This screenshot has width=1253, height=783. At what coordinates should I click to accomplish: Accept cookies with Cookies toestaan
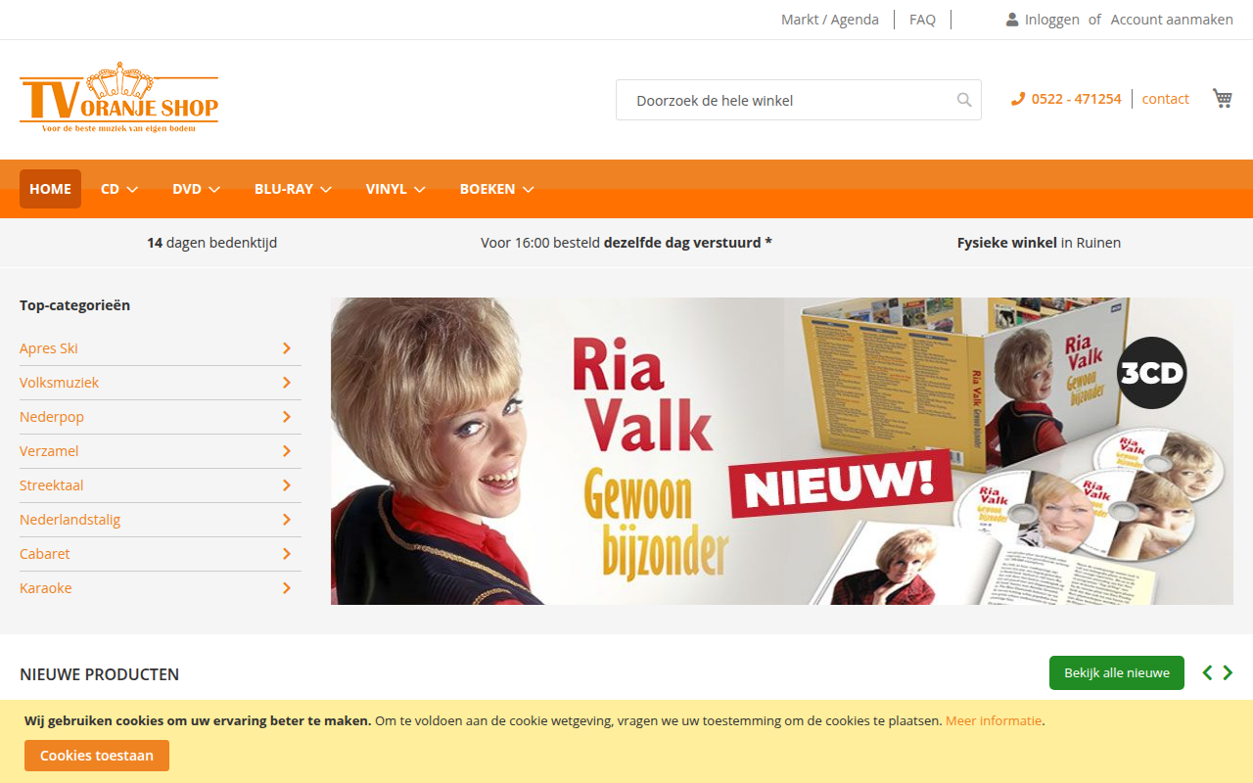(x=97, y=756)
